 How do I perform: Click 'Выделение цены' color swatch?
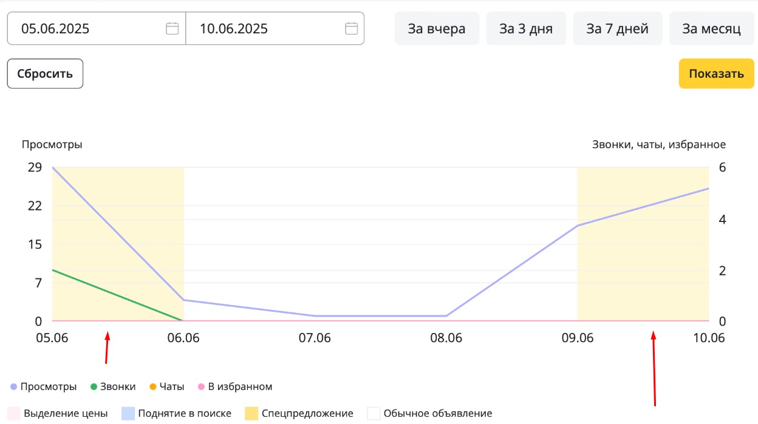tap(13, 414)
